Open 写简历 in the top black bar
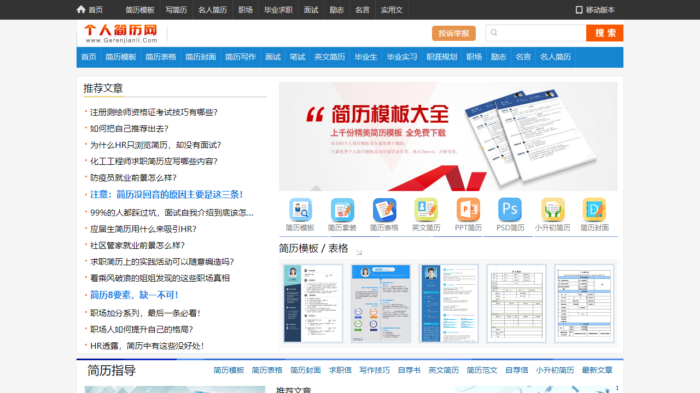The image size is (700, 393). tap(176, 10)
